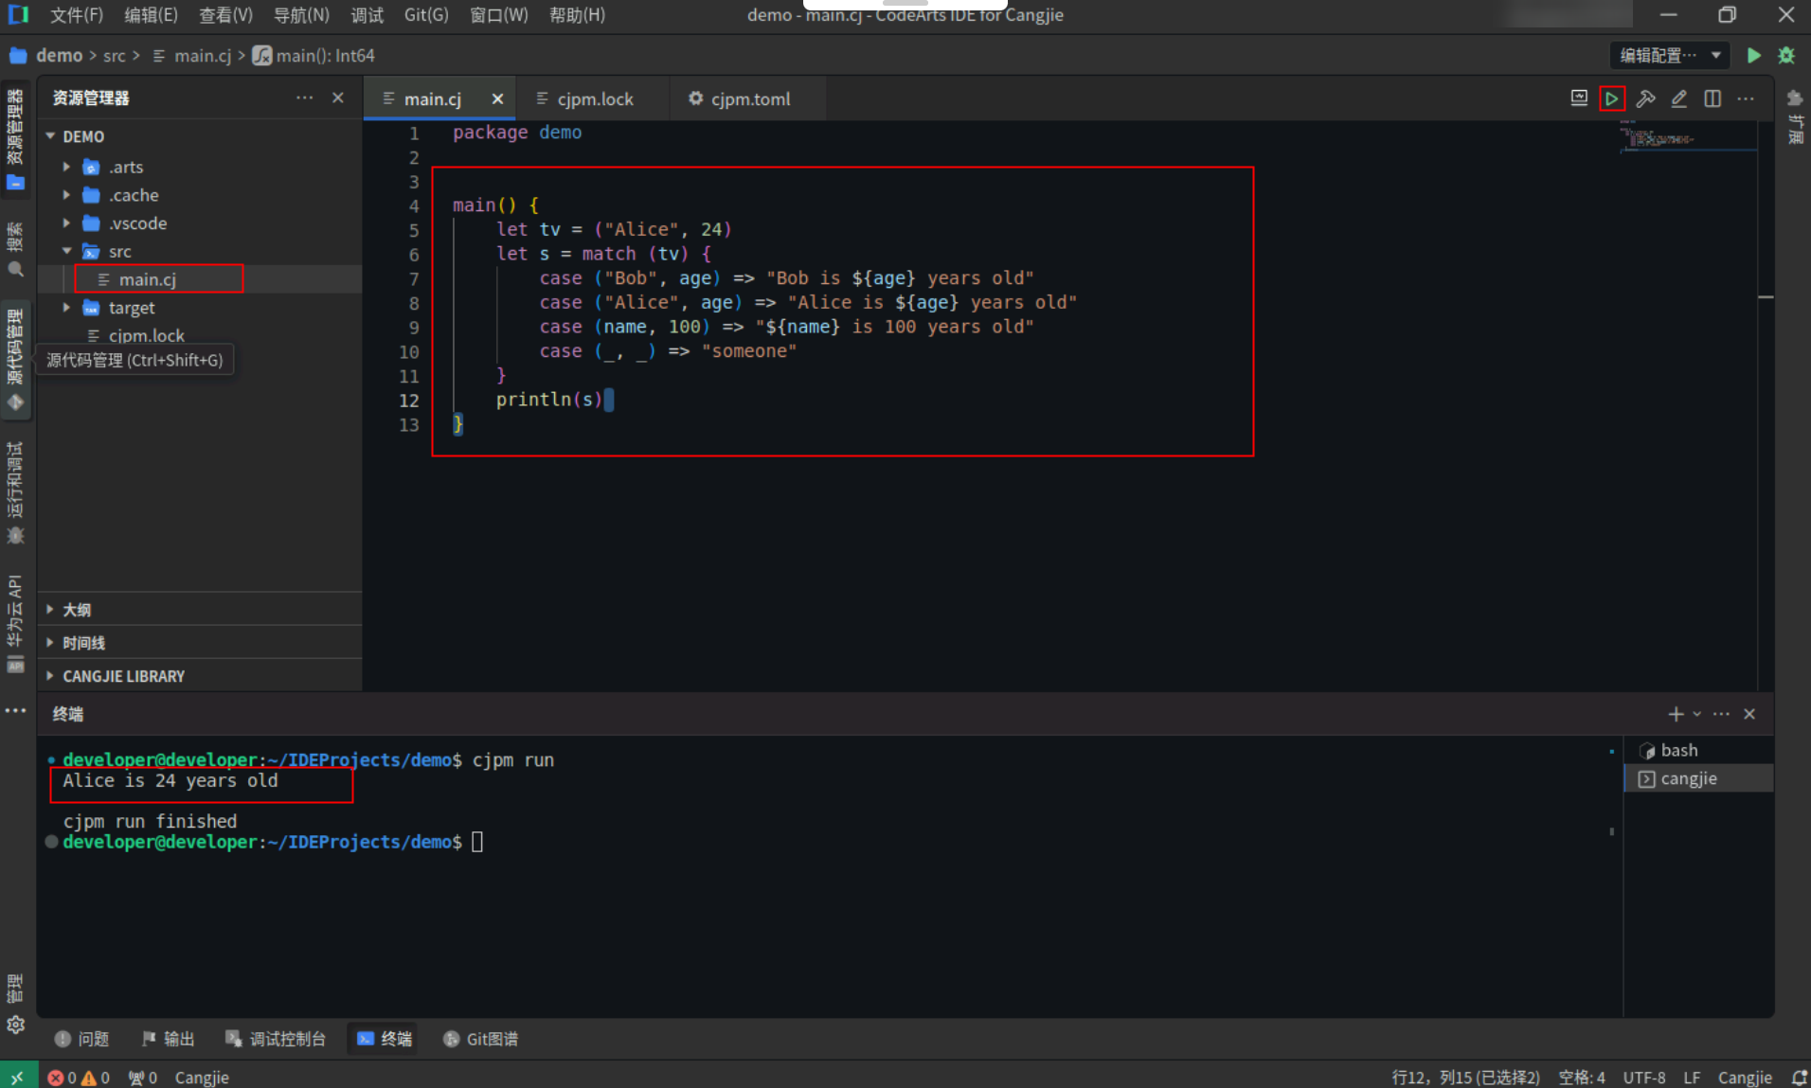The image size is (1811, 1088).
Task: Click the UTF-8 encoding status entry
Action: point(1644,1078)
